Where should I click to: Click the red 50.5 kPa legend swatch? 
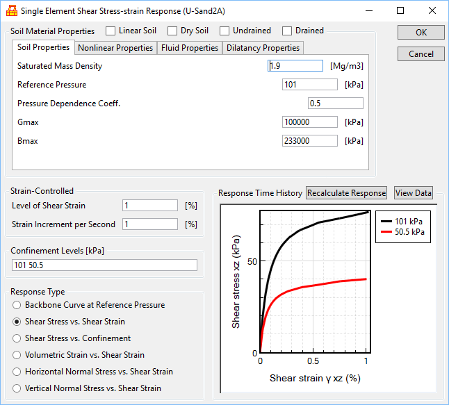386,233
